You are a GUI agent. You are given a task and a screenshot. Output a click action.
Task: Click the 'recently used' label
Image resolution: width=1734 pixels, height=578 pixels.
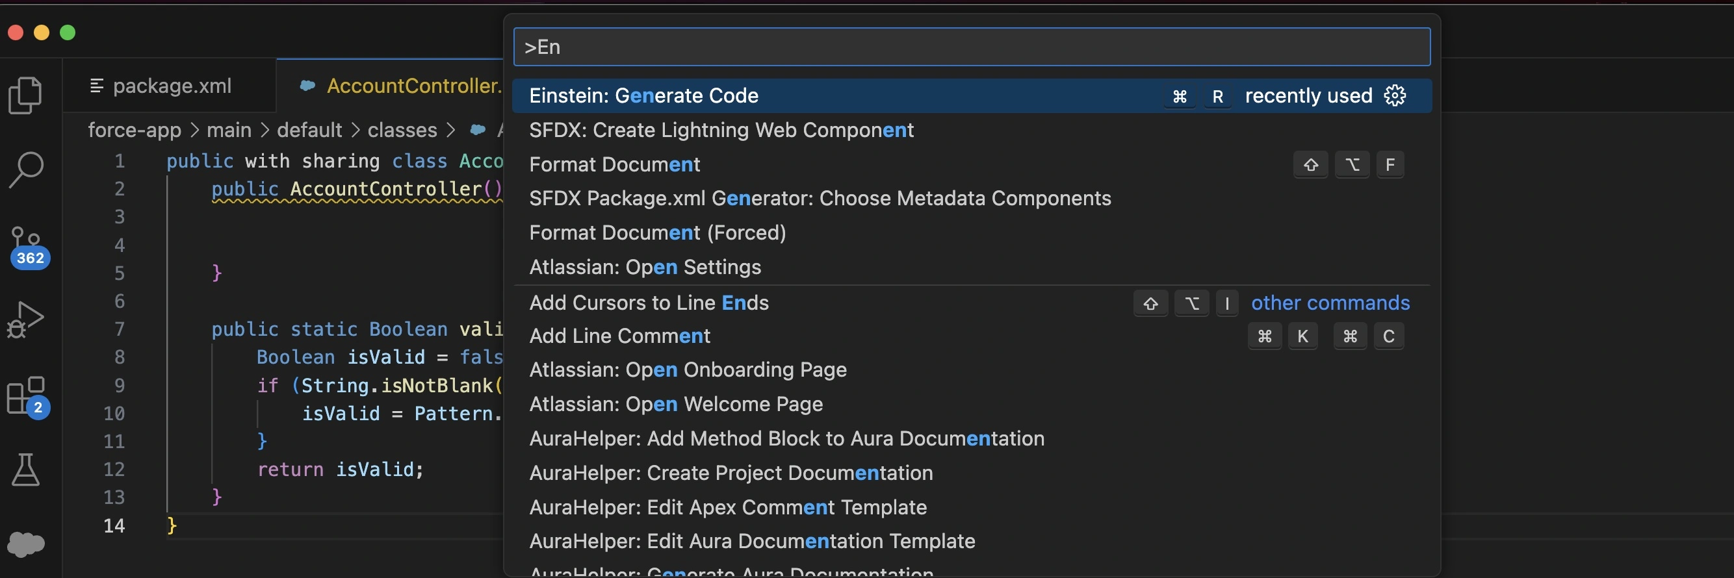[1308, 95]
